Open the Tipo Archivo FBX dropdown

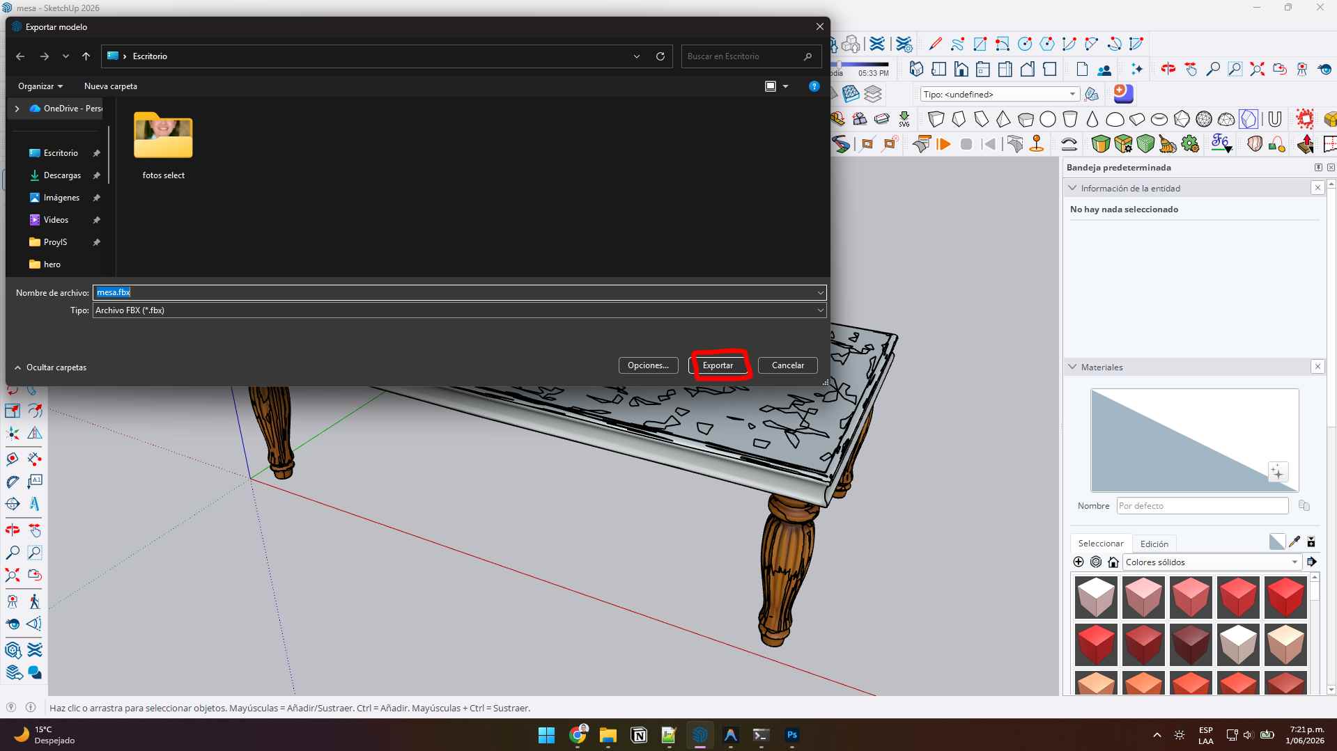[x=459, y=310]
